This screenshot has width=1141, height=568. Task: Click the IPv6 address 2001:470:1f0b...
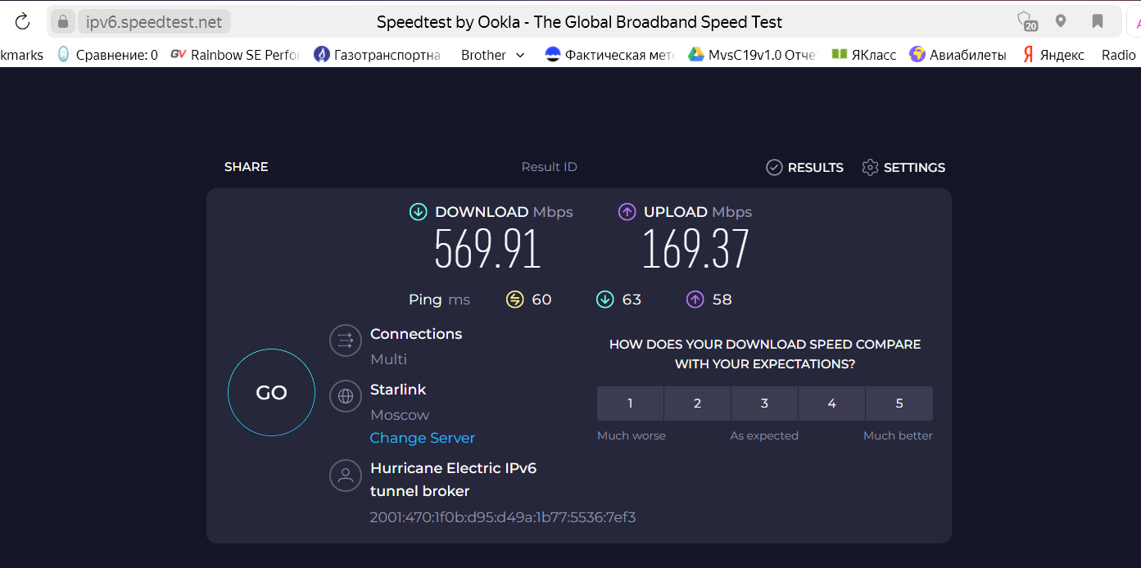[x=503, y=517]
